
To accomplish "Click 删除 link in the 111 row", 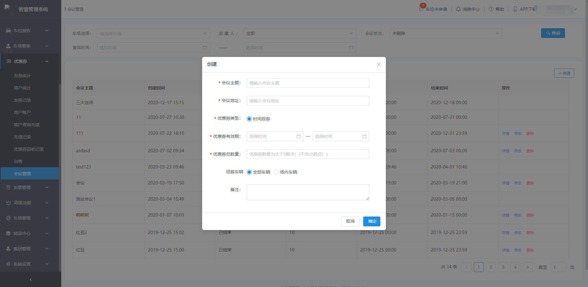I will tap(530, 134).
